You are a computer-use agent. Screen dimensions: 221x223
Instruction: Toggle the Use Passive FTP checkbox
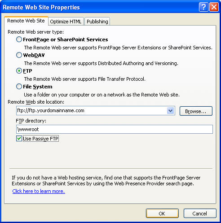(x=19, y=139)
